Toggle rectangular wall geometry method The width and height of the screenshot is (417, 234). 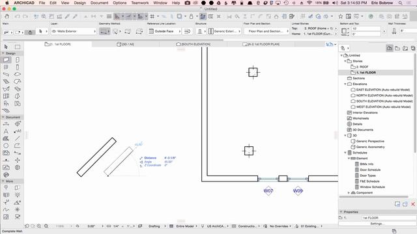click(x=128, y=31)
